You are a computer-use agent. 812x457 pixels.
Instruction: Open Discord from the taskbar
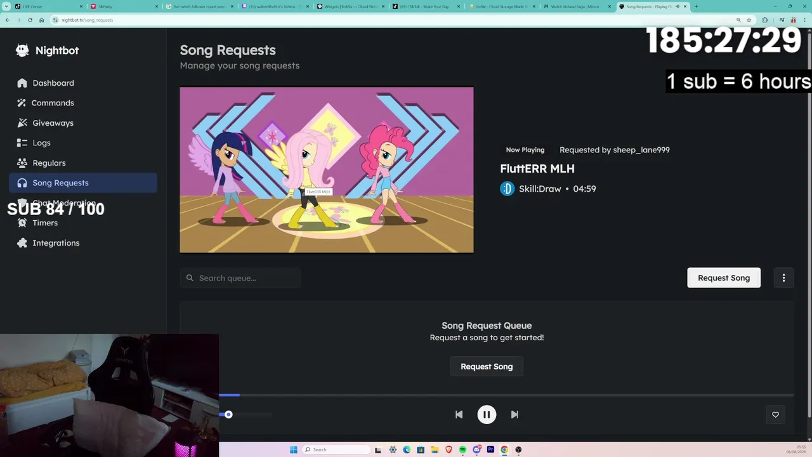click(x=476, y=449)
